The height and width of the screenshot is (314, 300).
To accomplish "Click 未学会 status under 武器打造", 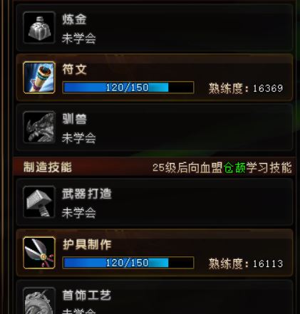I will (79, 213).
